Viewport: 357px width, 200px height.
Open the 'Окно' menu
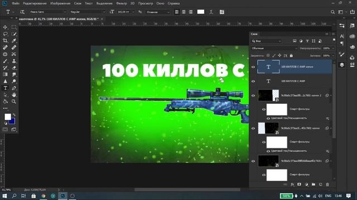(160, 3)
